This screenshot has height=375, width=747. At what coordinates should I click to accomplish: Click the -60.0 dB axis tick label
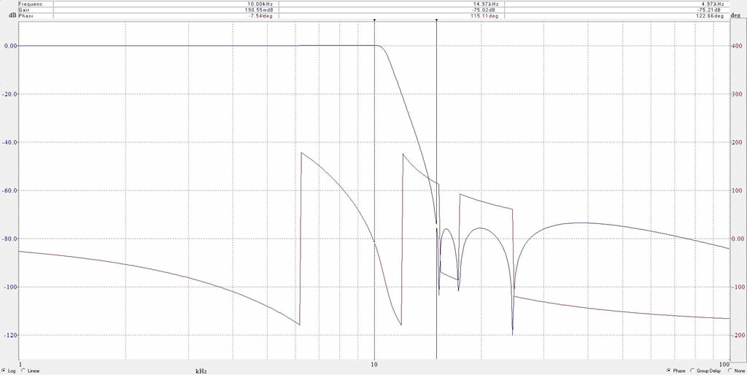[x=10, y=190]
